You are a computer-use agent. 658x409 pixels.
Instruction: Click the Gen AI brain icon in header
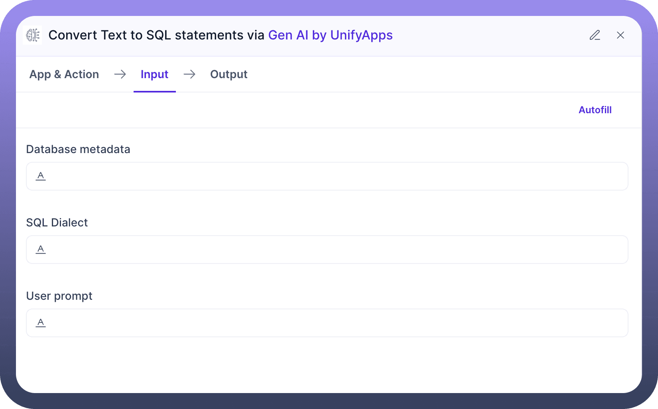(x=33, y=35)
